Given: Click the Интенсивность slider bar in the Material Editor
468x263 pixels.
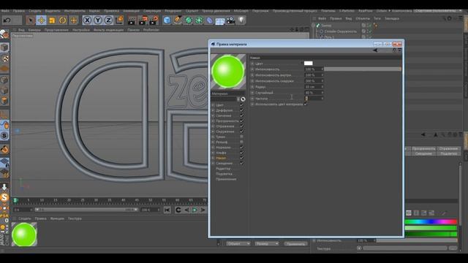Looking at the screenshot, I should (363, 69).
